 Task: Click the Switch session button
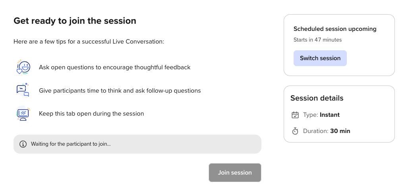click(320, 58)
